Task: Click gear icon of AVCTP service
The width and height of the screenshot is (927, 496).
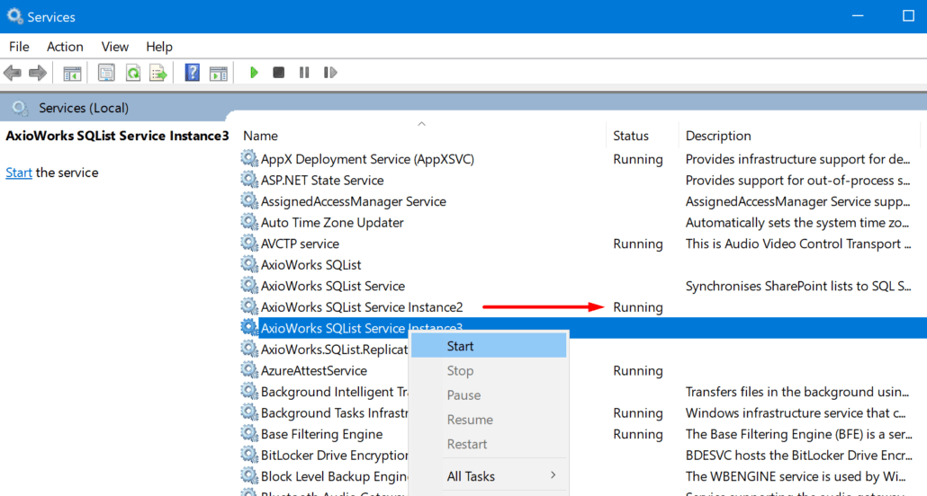Action: click(249, 244)
